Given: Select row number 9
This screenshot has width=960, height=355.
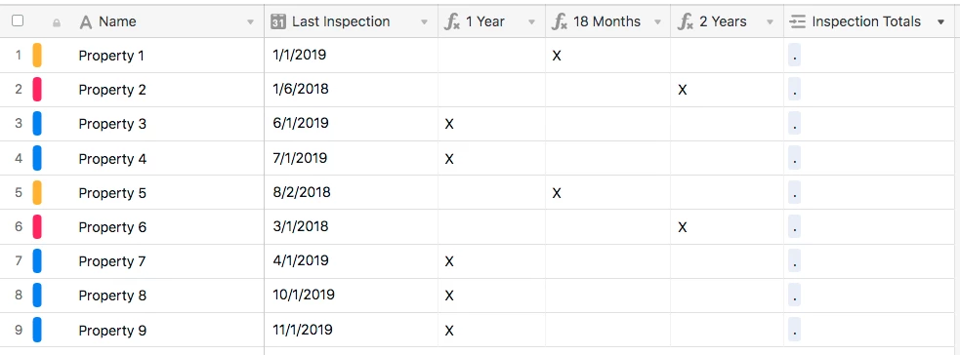Looking at the screenshot, I should [19, 330].
